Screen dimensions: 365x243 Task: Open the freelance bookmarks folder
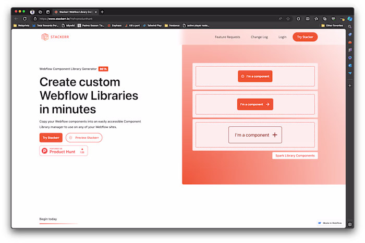172,26
